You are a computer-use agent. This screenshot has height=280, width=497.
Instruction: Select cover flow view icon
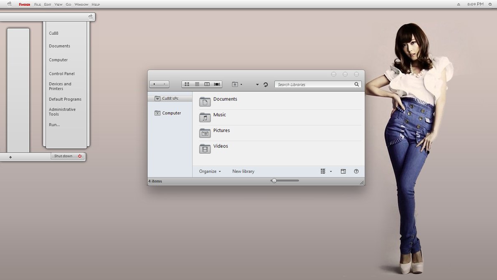pyautogui.click(x=217, y=84)
